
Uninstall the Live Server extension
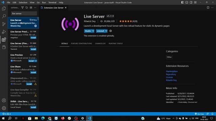click(x=100, y=31)
